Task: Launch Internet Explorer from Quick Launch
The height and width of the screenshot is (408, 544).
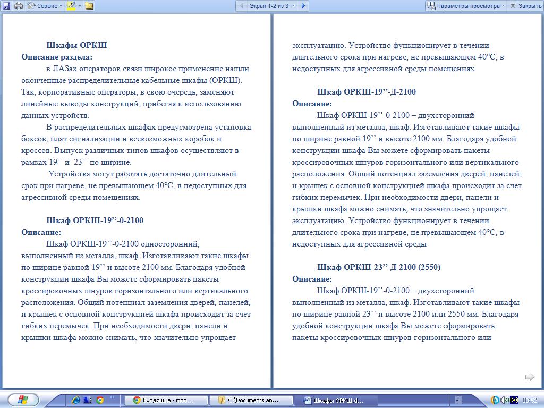Action: [75, 400]
